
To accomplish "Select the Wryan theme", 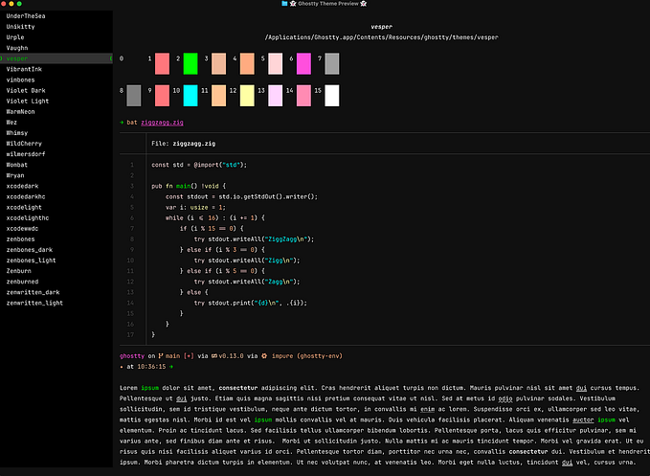I will click(x=15, y=175).
